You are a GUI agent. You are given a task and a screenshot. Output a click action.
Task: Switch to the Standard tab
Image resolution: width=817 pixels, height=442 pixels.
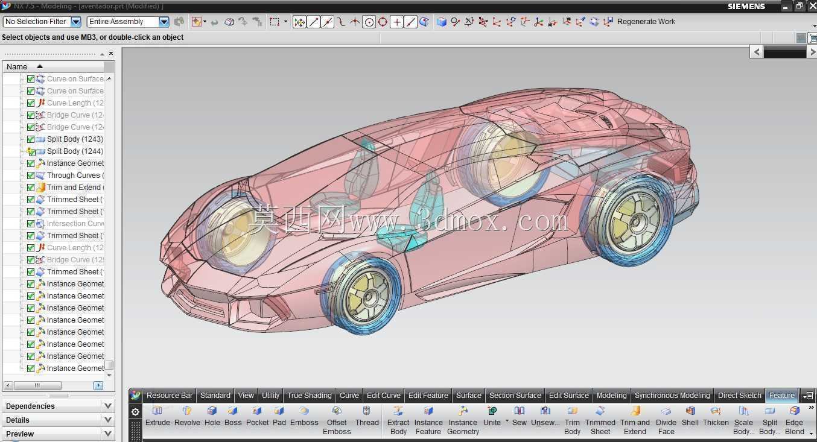215,396
